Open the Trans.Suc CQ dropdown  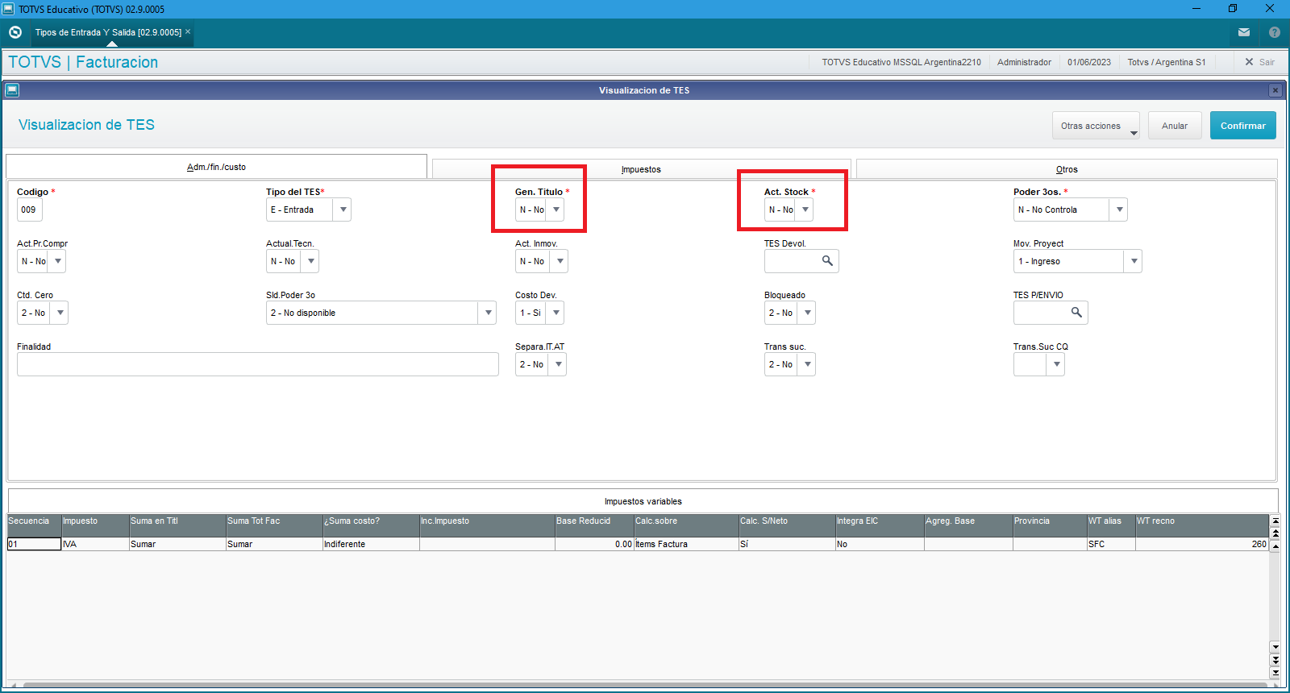coord(1039,364)
